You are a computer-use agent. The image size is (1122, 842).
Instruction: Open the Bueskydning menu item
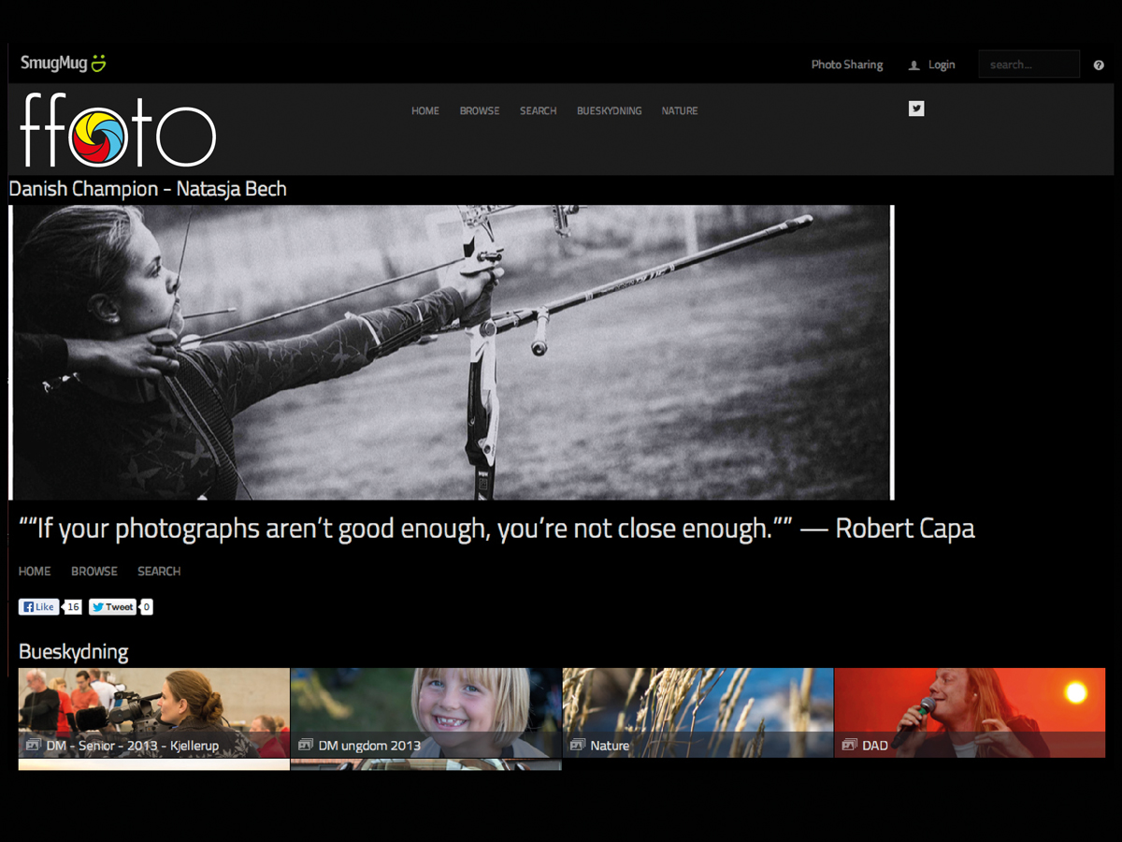tap(609, 110)
